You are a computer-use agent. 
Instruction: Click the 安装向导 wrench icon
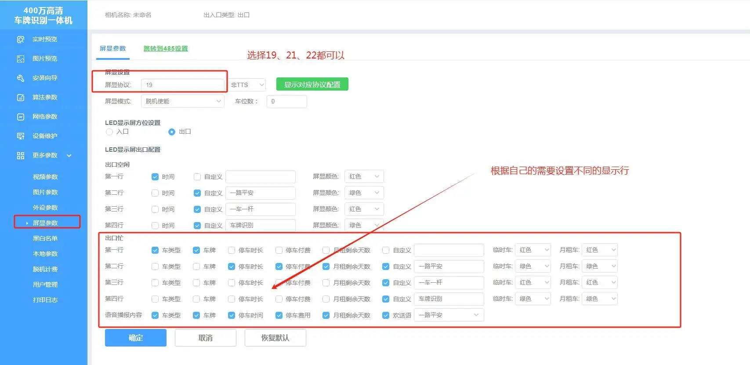click(21, 78)
